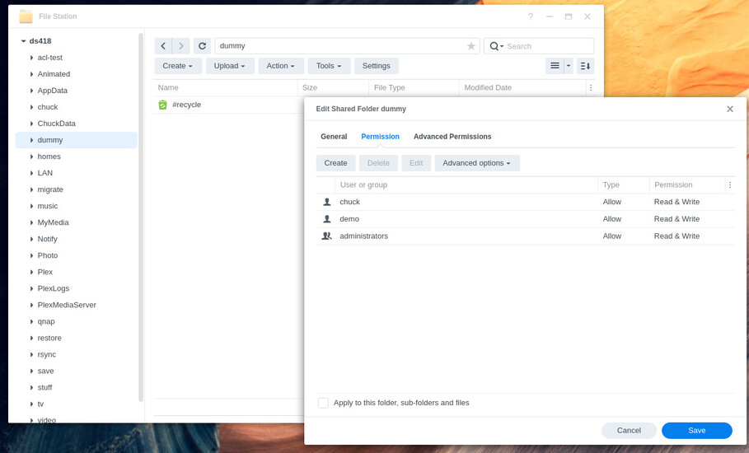Click the #recycle bin folder icon

[163, 105]
